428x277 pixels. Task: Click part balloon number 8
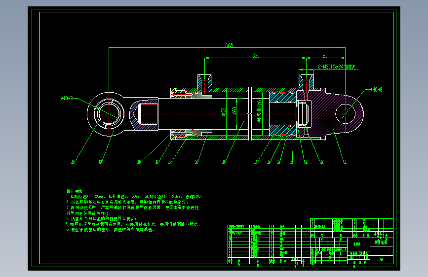click(224, 162)
